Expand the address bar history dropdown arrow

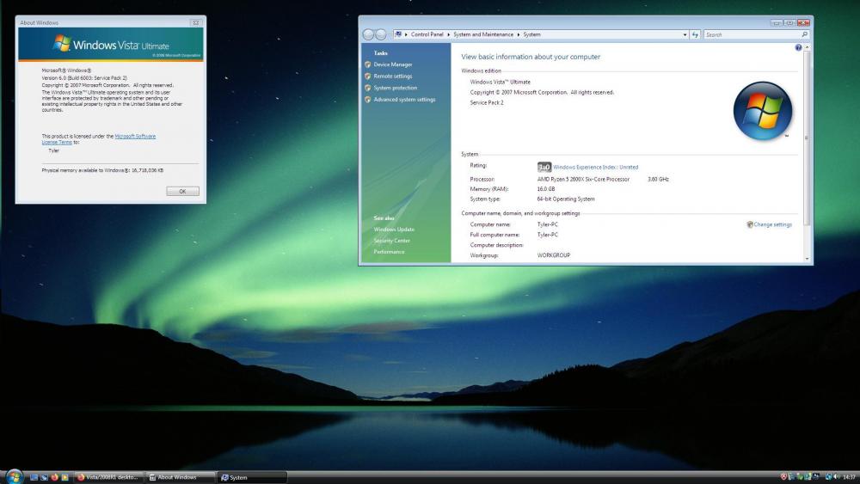coord(685,34)
